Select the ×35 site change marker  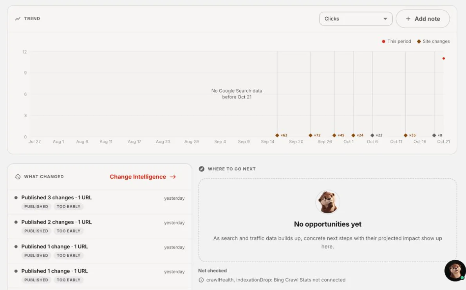(x=406, y=135)
